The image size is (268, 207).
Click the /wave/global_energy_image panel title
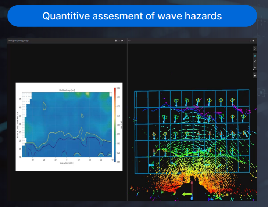[x=18, y=41]
